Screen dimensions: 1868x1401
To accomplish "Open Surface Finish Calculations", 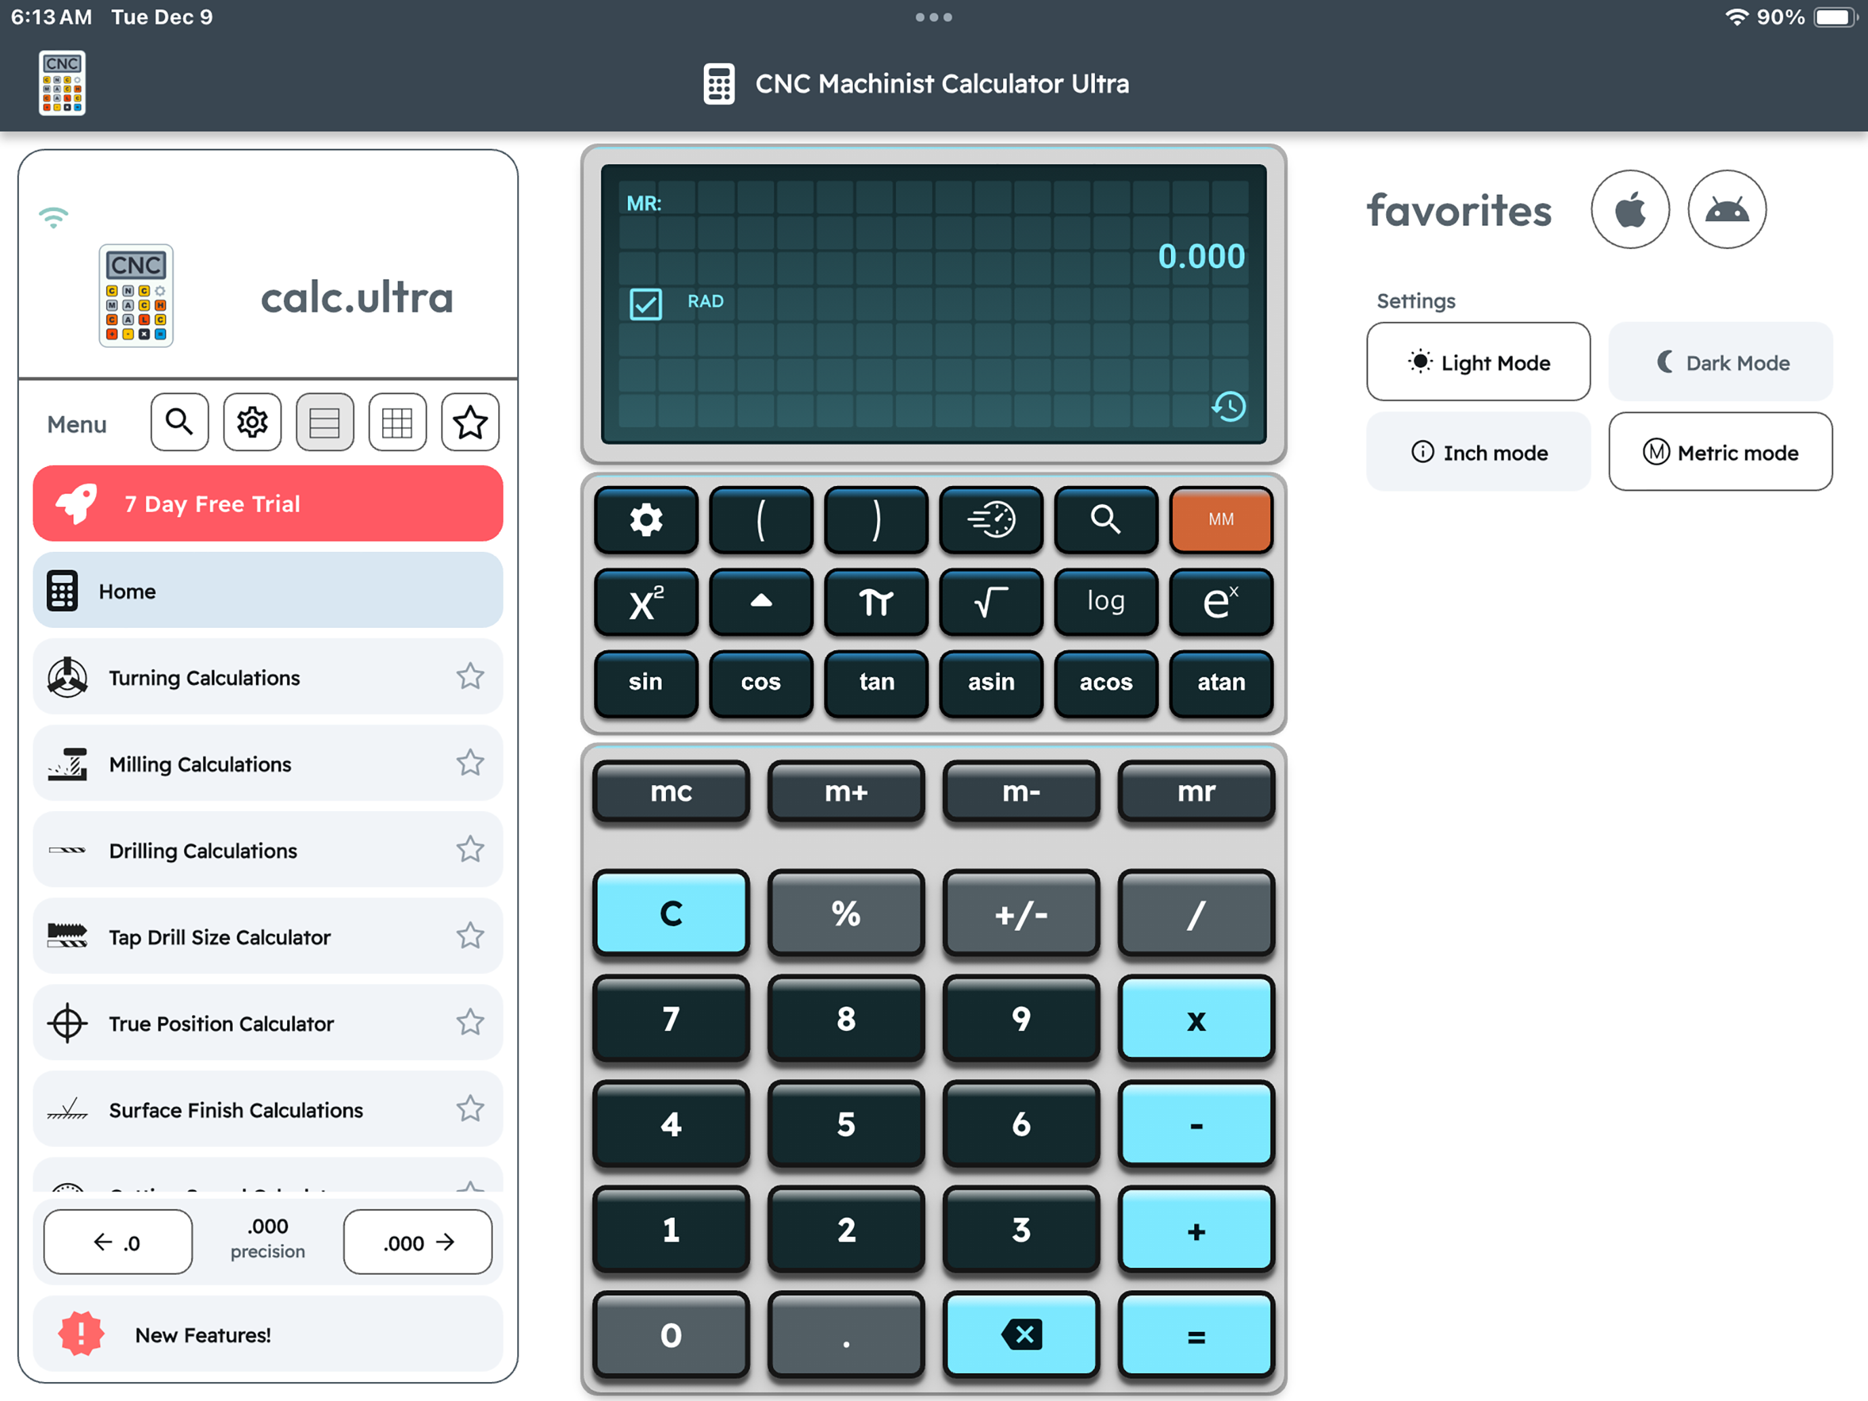I will tap(267, 1109).
